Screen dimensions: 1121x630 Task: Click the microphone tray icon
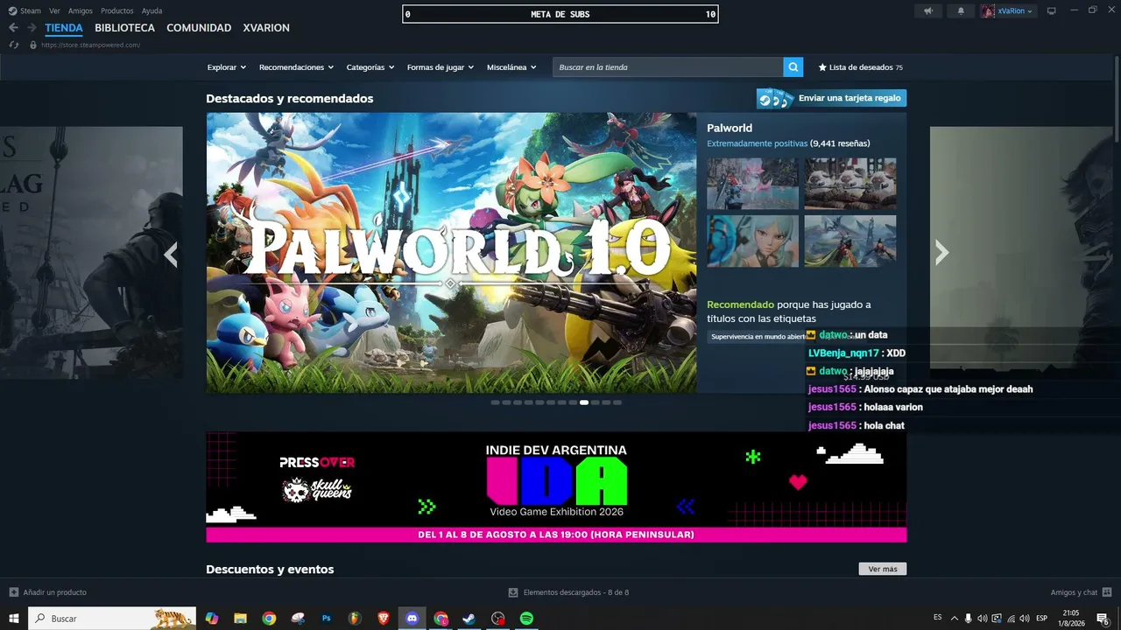(968, 619)
